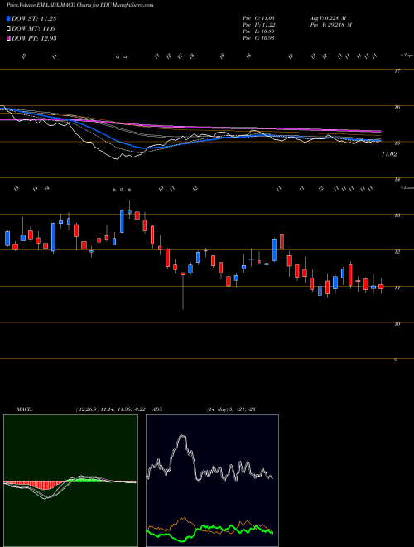Click the 14 label on the upper price axis

coord(397,179)
